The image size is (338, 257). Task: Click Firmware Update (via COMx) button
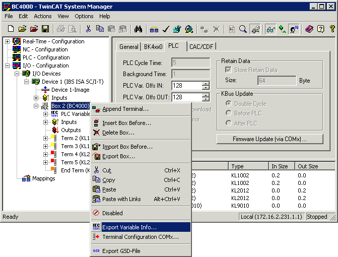[269, 139]
